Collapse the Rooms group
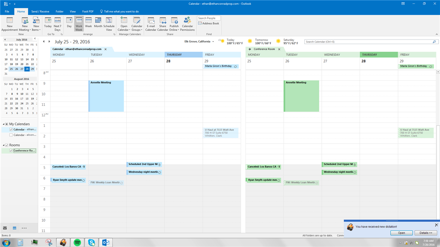 click(3, 145)
